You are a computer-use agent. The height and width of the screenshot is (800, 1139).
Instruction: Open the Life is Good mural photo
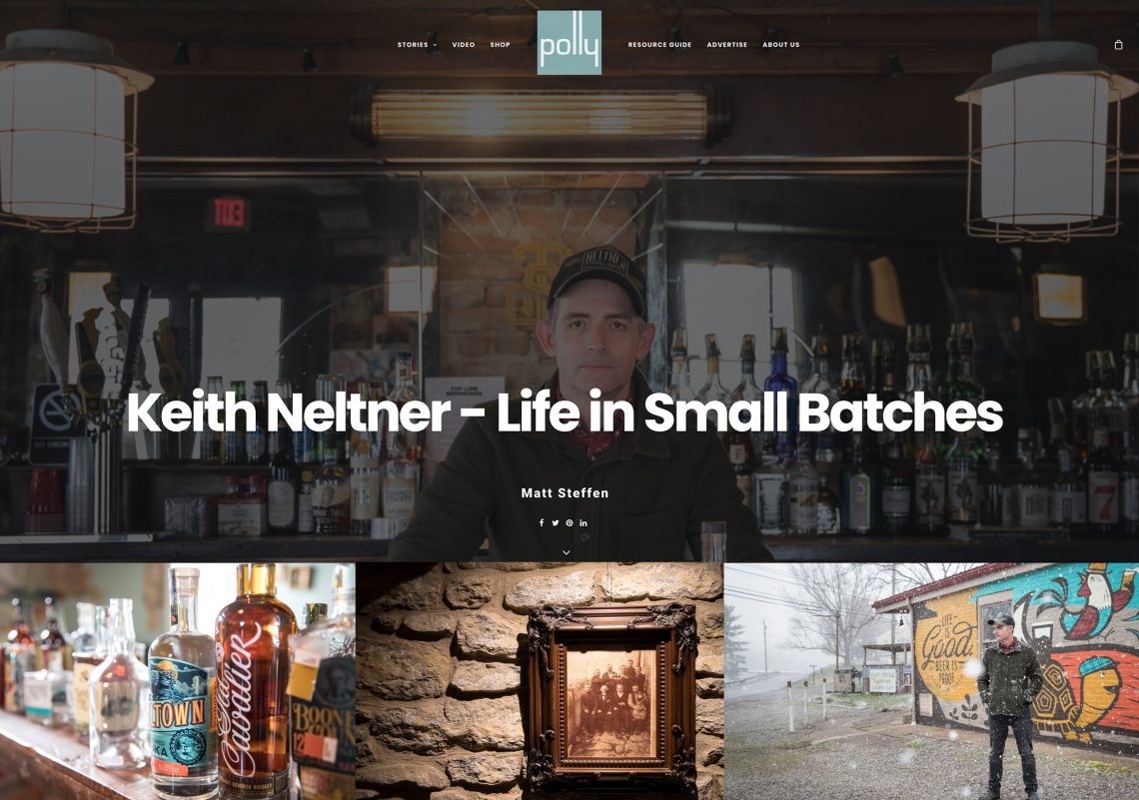point(932,682)
